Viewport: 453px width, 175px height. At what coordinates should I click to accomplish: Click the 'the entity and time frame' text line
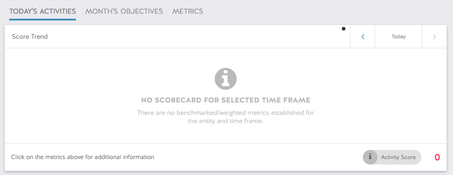pyautogui.click(x=226, y=121)
